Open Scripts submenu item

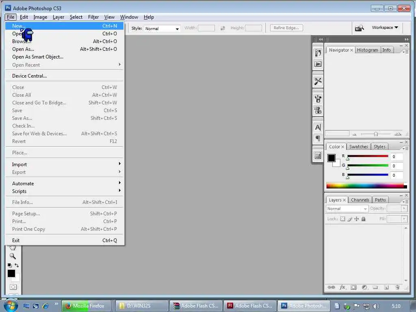[64, 191]
